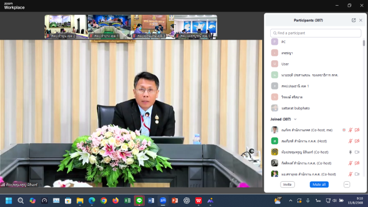Image resolution: width=368 pixels, height=207 pixels.
Task: Collapse the Joined (307) section chevron
Action: tap(295, 119)
